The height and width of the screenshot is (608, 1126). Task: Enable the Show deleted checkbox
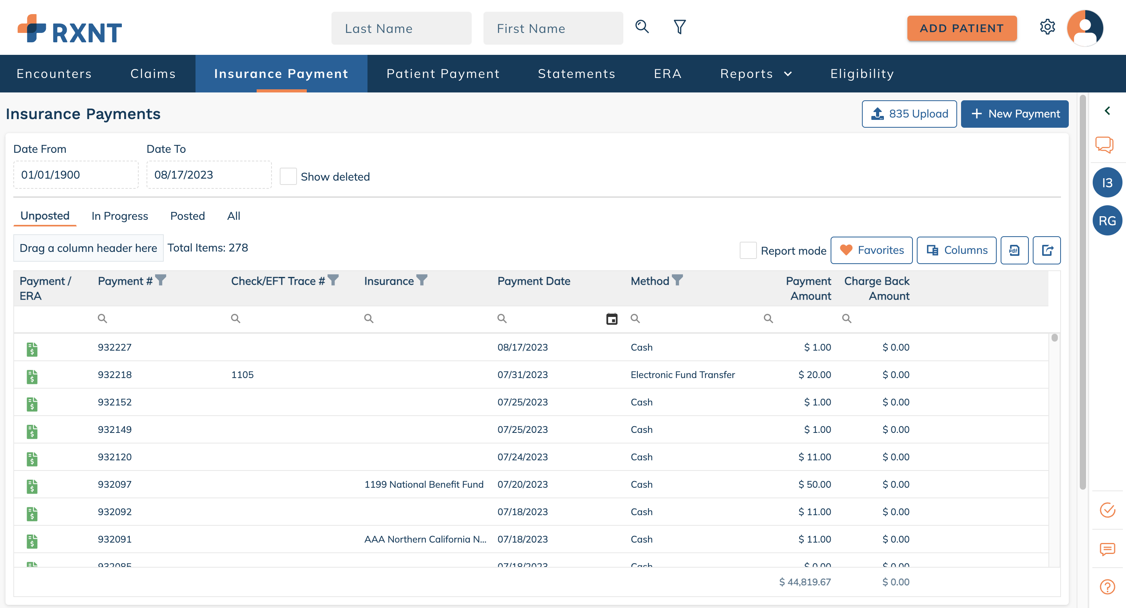tap(288, 176)
